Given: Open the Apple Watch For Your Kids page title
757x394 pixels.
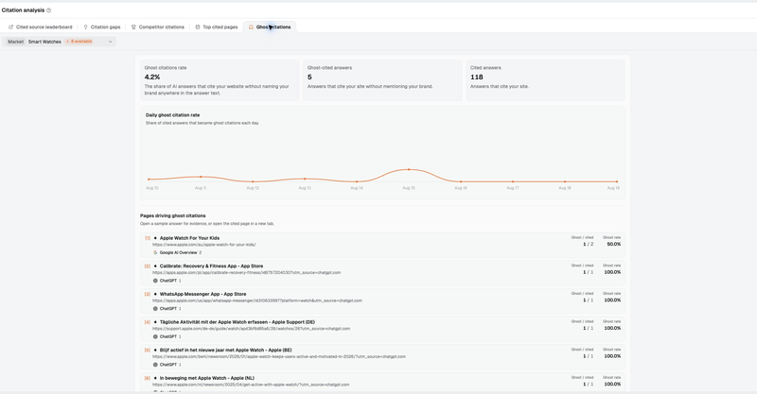Looking at the screenshot, I should pyautogui.click(x=189, y=238).
